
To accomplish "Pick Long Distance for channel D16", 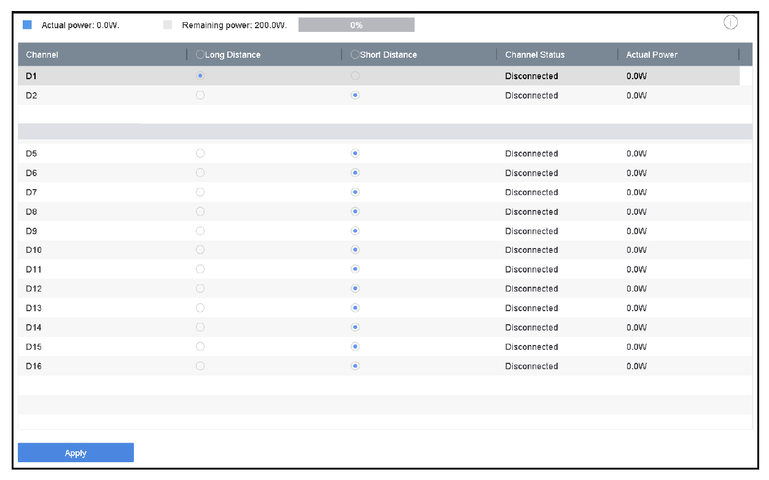I will (x=200, y=366).
